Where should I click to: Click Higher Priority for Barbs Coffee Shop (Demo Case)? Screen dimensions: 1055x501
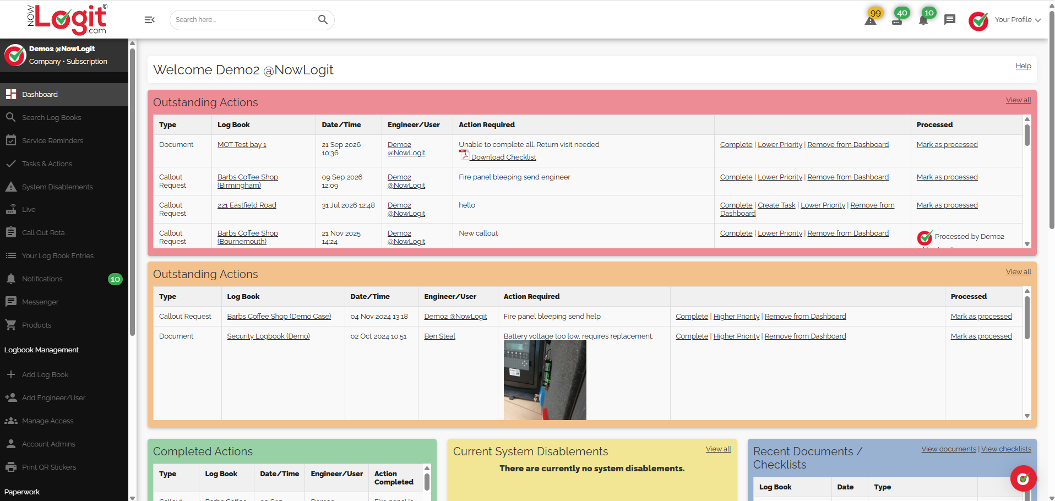pos(736,317)
